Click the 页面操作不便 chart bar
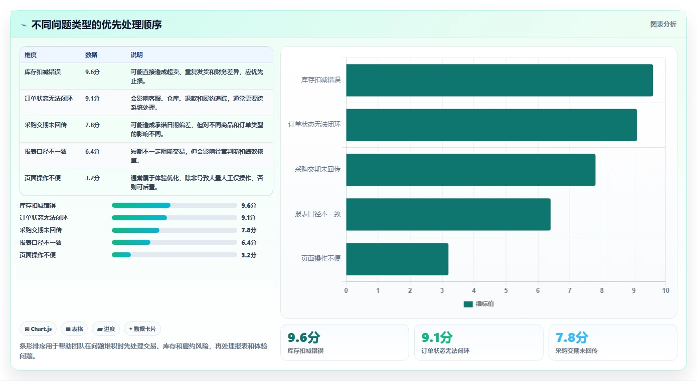Image resolution: width=697 pixels, height=381 pixels. click(397, 259)
